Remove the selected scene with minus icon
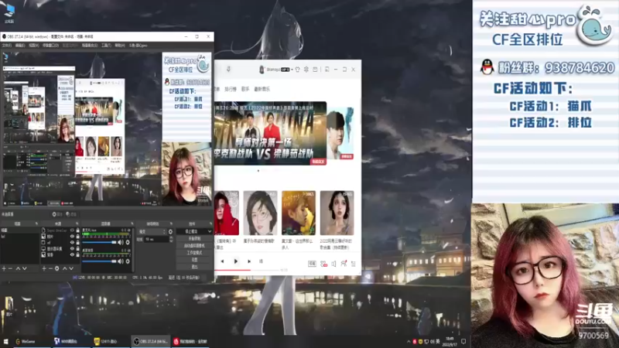 click(11, 268)
